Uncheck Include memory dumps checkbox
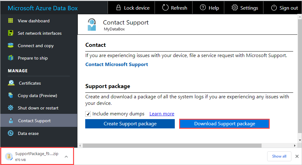Image resolution: width=302 pixels, height=165 pixels. point(88,114)
